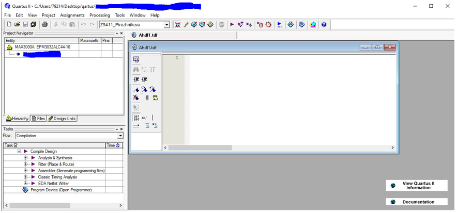The height and width of the screenshot is (213, 457).
Task: Start Compilation with the purple play icon
Action: coord(232,25)
